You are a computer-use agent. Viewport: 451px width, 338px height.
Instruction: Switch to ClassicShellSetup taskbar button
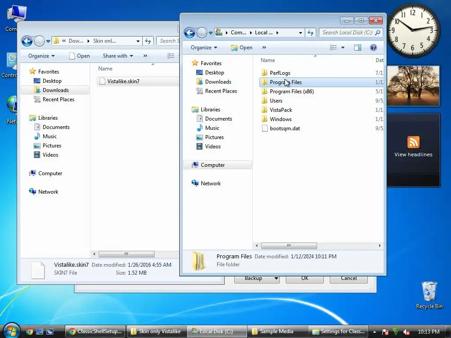tap(95, 331)
